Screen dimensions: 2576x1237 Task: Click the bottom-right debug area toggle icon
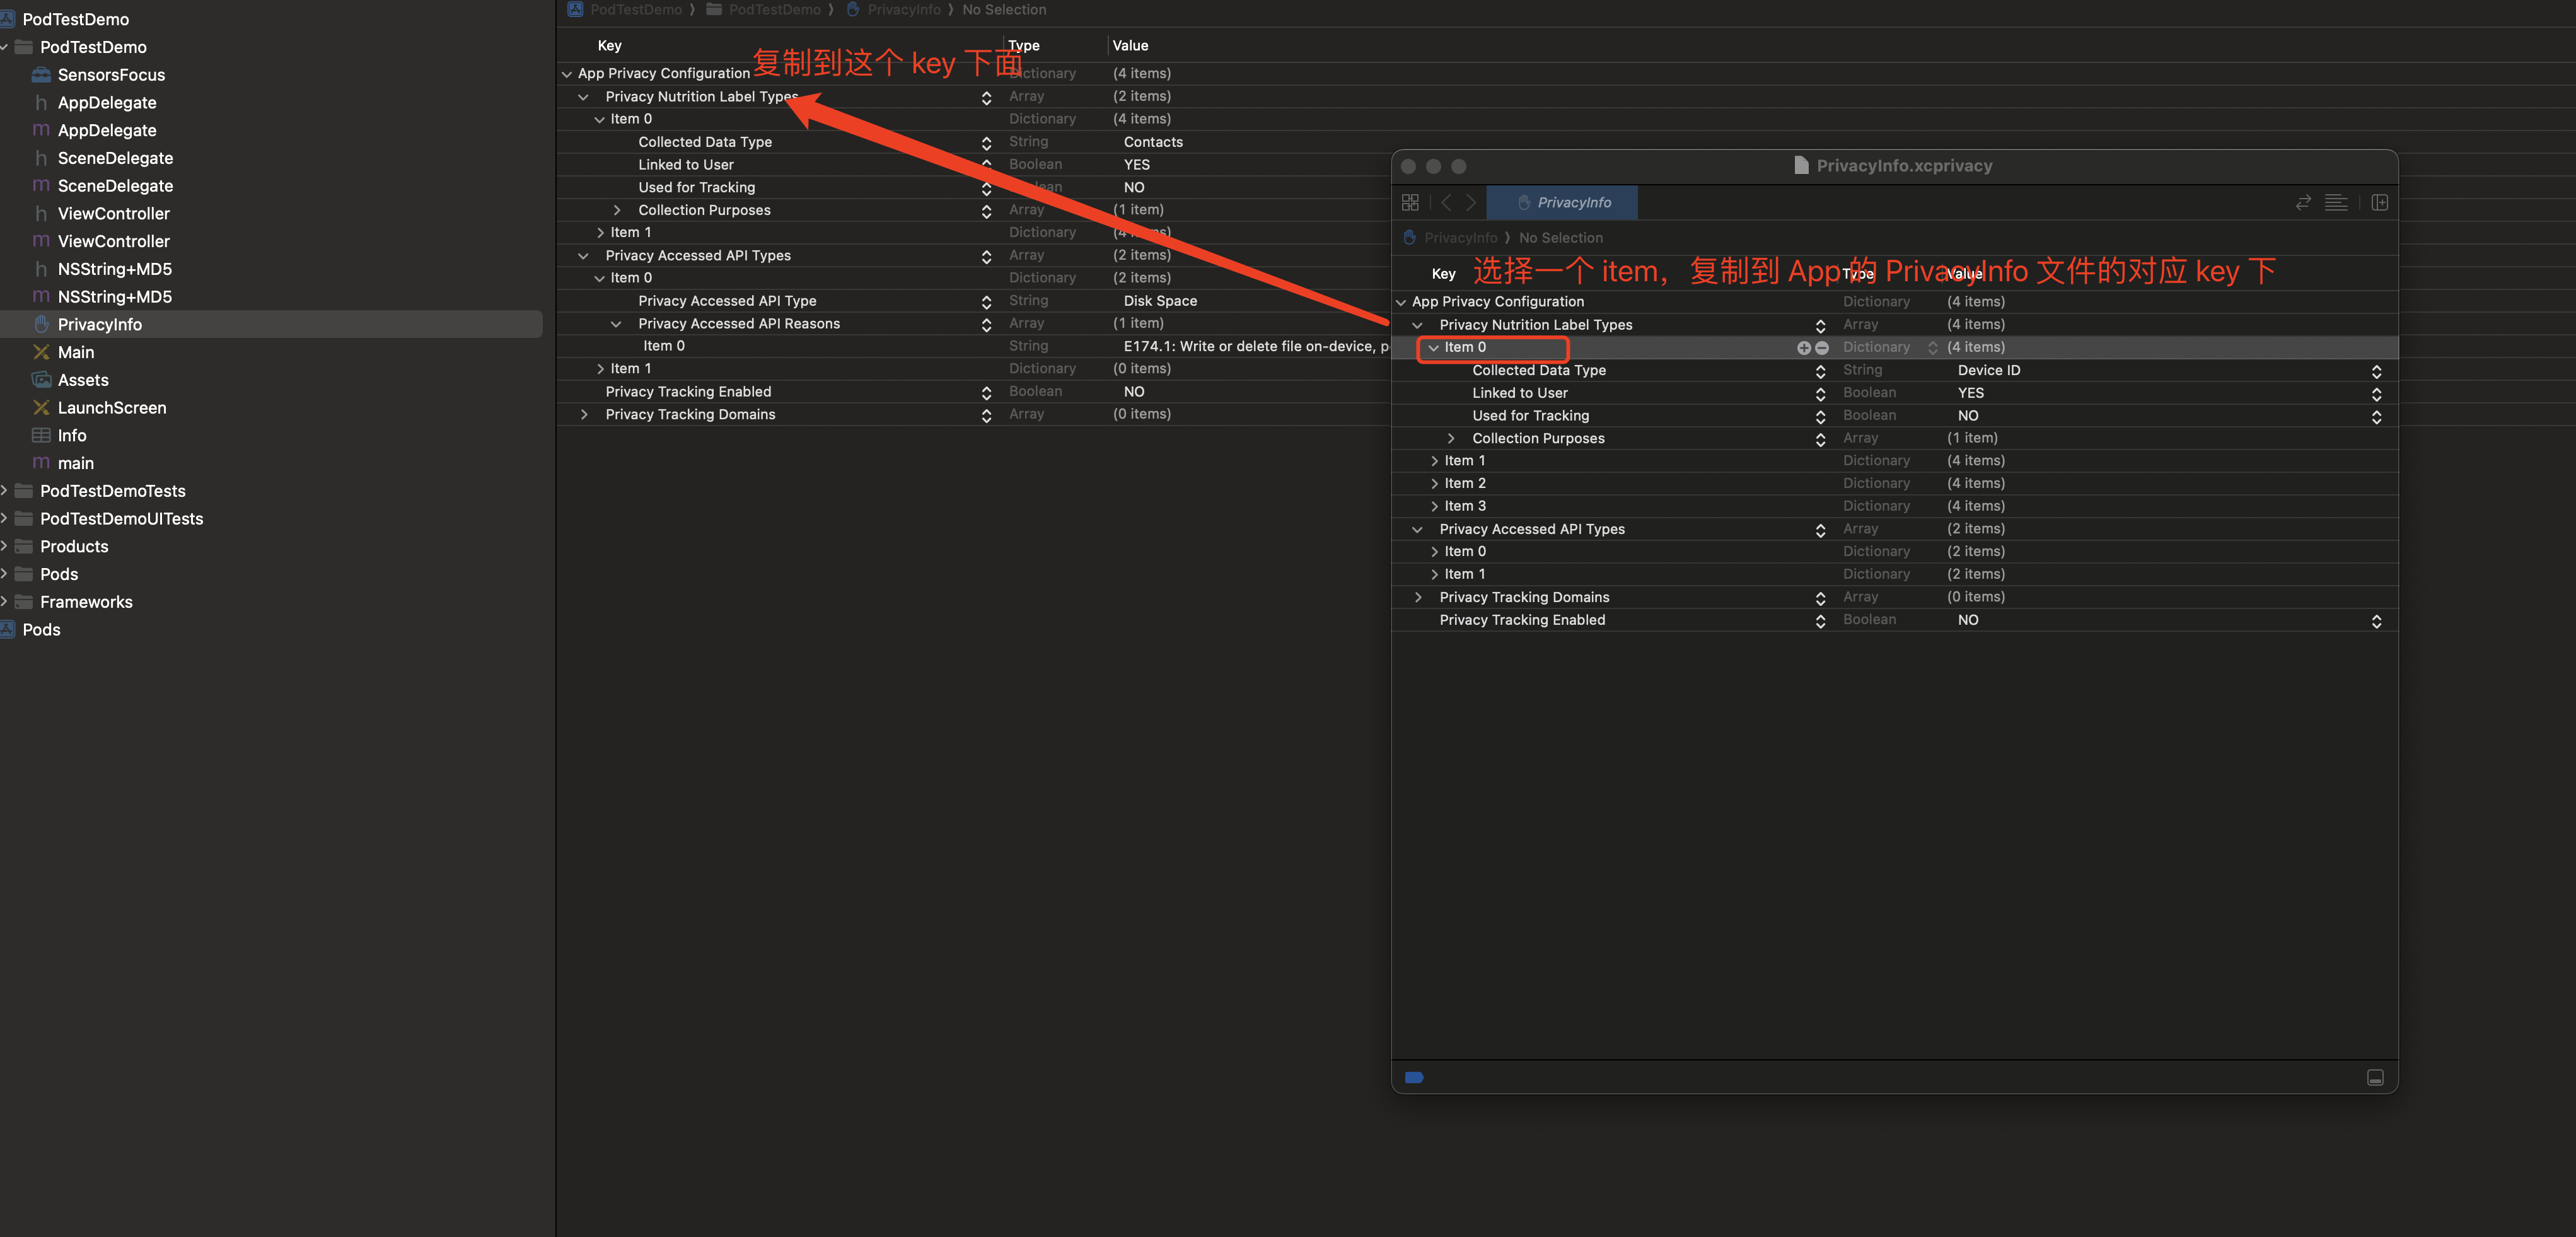point(2375,1077)
